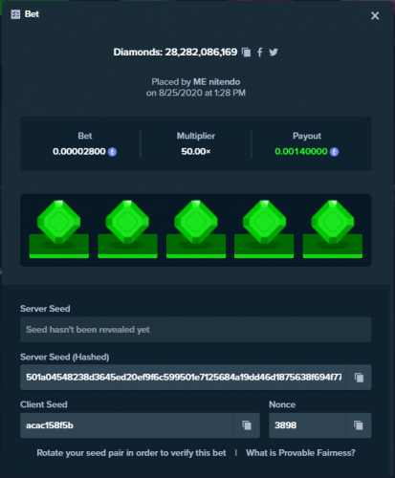Open the ME nitendo user profile
This screenshot has height=478, width=395.
[217, 82]
